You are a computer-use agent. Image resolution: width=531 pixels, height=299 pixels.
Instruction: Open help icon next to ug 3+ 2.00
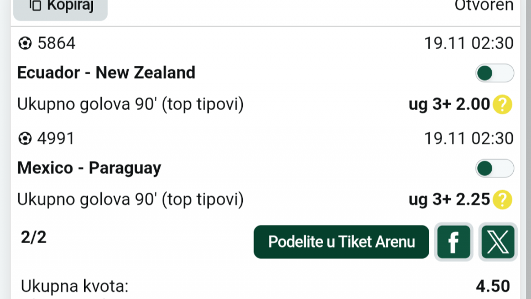(502, 104)
